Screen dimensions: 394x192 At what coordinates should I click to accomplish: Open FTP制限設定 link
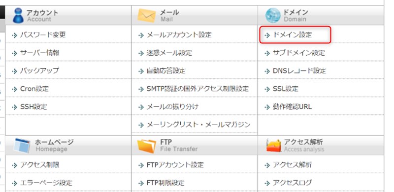pyautogui.click(x=165, y=183)
